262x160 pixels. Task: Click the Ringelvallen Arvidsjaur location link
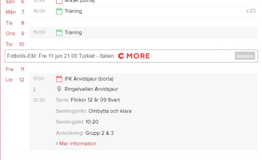(x=91, y=89)
